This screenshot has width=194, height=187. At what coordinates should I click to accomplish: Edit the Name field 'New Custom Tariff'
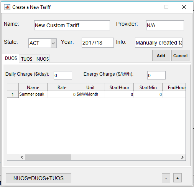tap(72, 25)
